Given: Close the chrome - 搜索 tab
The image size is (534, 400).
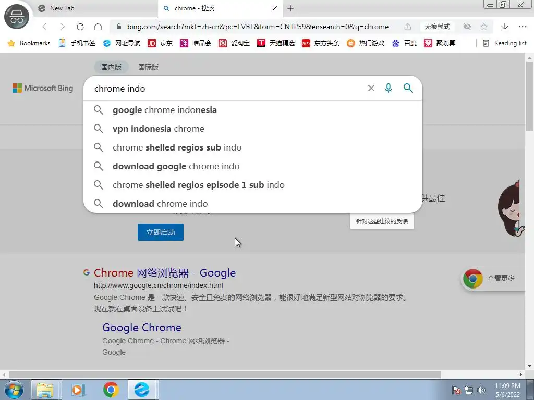Looking at the screenshot, I should click(x=274, y=8).
